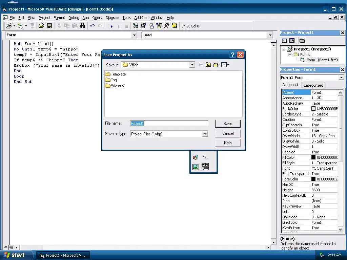Collapse the Project1 (Project1) tree node

click(x=284, y=49)
